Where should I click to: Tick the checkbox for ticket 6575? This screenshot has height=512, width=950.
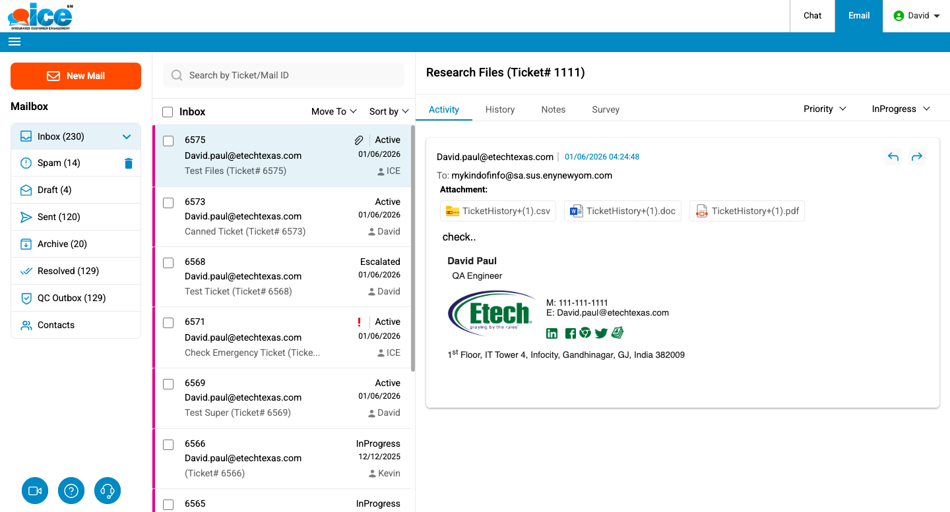click(168, 140)
